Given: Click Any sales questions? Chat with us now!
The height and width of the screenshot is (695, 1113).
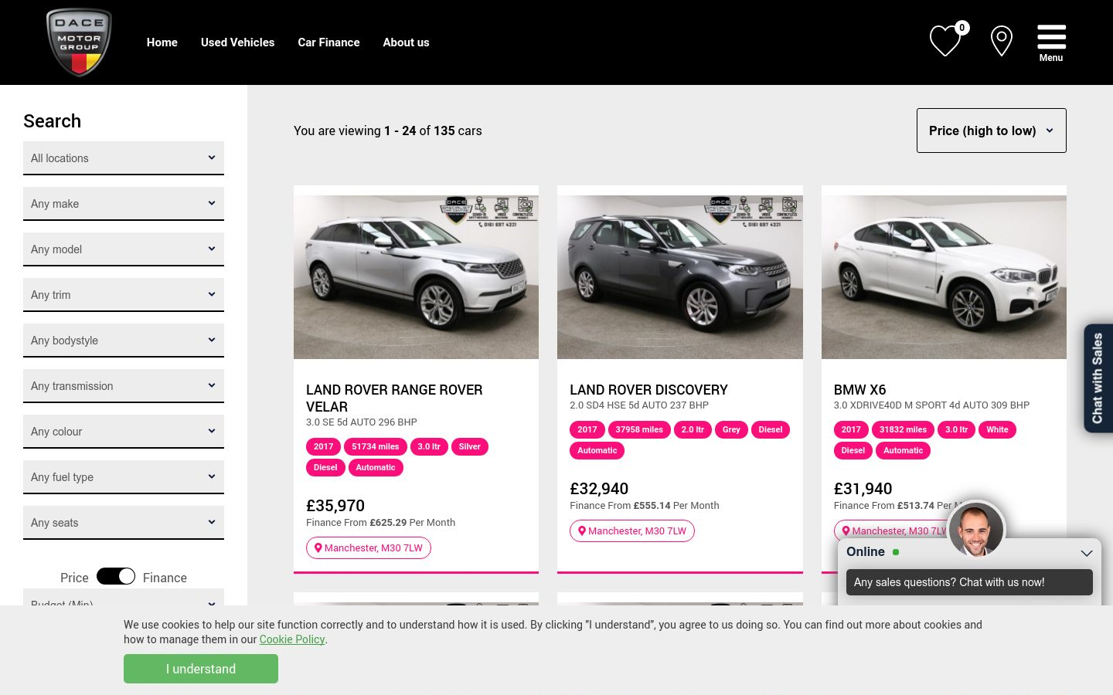Looking at the screenshot, I should (x=969, y=582).
